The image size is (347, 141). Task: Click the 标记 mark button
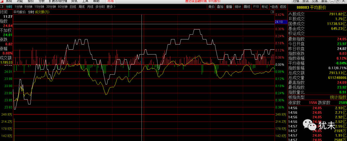(265, 7)
